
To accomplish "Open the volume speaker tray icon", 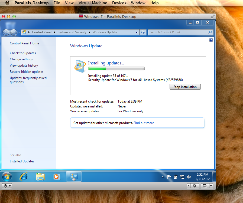I will tap(189, 177).
